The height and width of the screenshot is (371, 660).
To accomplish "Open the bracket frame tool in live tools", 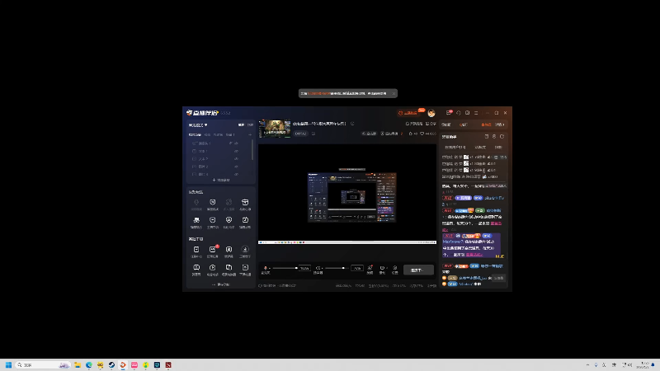I will pos(229,250).
